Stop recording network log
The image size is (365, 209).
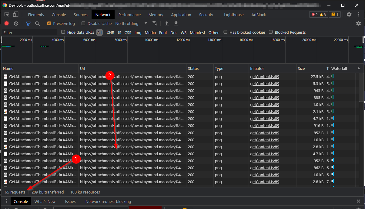pos(6,23)
